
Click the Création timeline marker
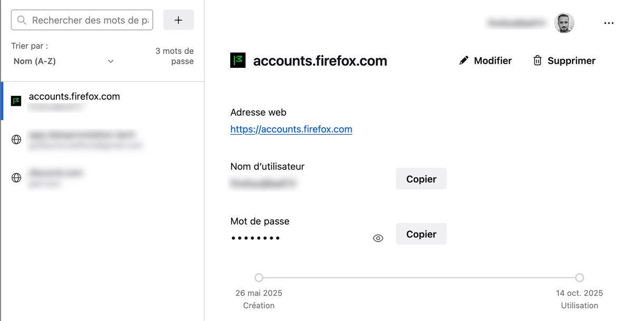click(x=259, y=278)
